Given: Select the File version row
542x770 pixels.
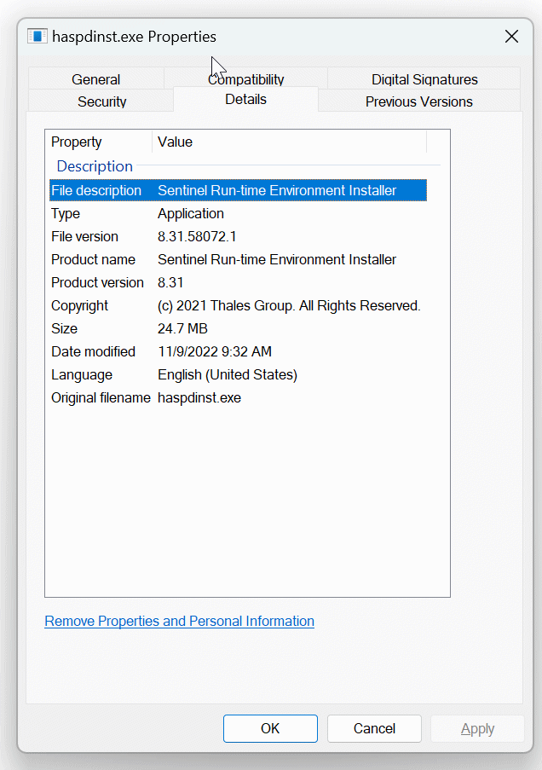Looking at the screenshot, I should pos(238,236).
